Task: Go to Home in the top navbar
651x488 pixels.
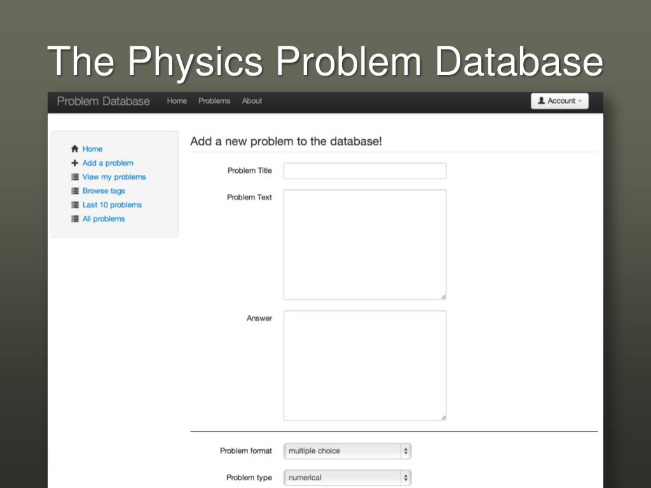Action: (x=177, y=101)
